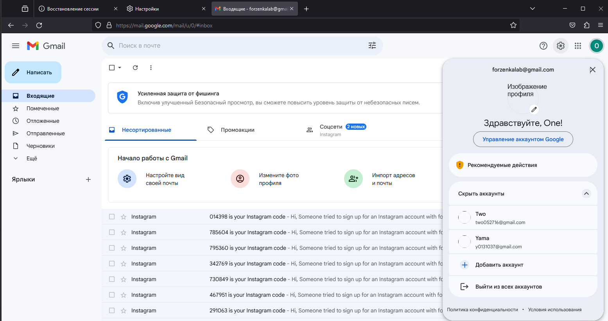Open the 'Соцсети' tab
This screenshot has height=321, width=608.
point(331,127)
